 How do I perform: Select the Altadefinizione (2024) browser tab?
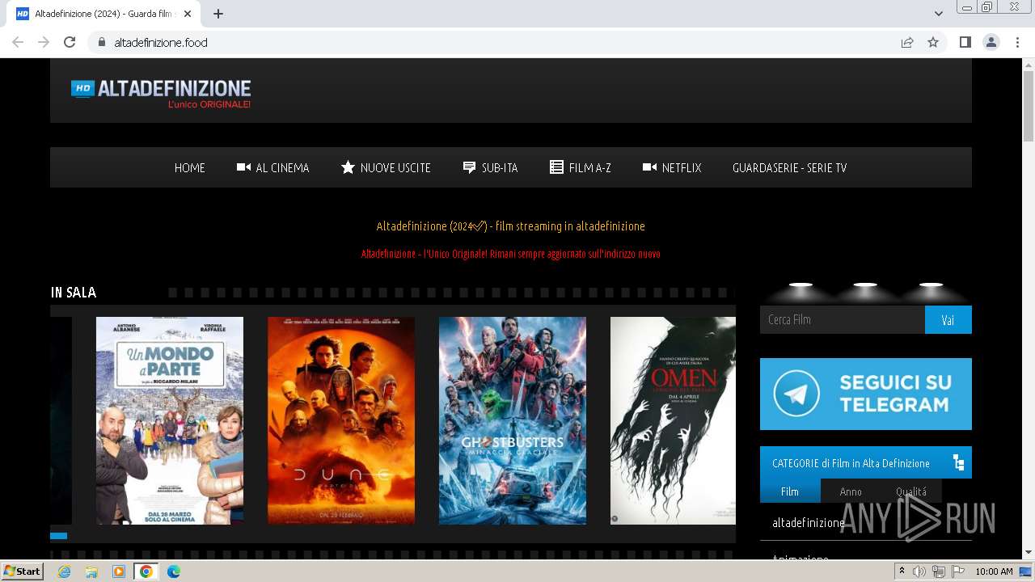click(x=105, y=14)
